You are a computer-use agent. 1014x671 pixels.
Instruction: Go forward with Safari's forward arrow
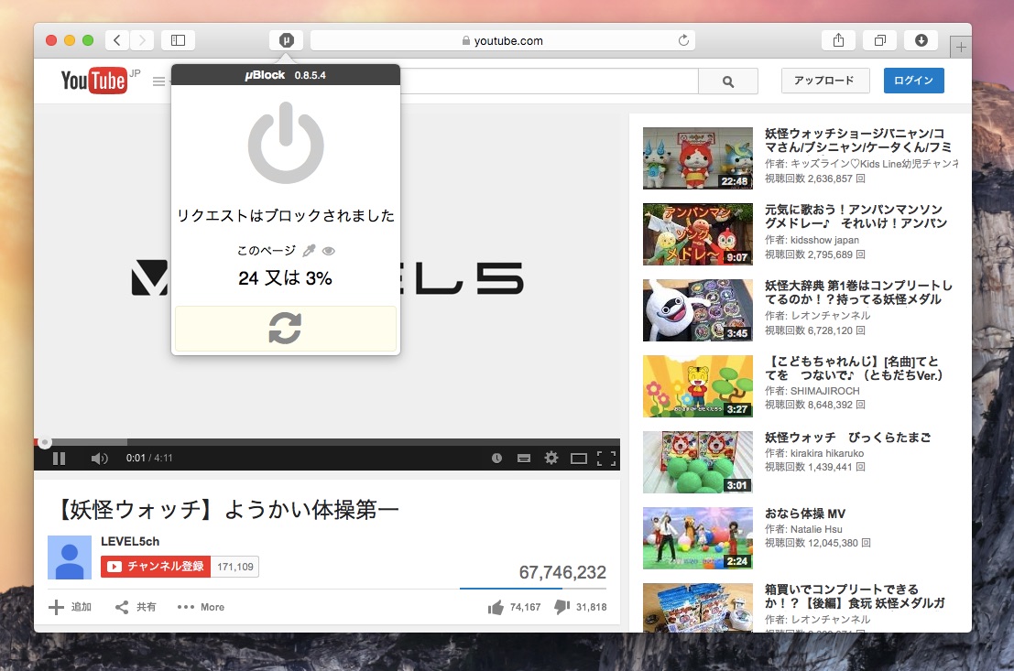coord(142,40)
